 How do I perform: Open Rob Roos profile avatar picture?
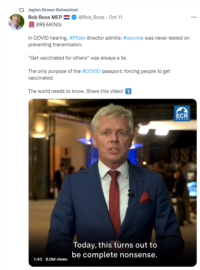click(16, 22)
